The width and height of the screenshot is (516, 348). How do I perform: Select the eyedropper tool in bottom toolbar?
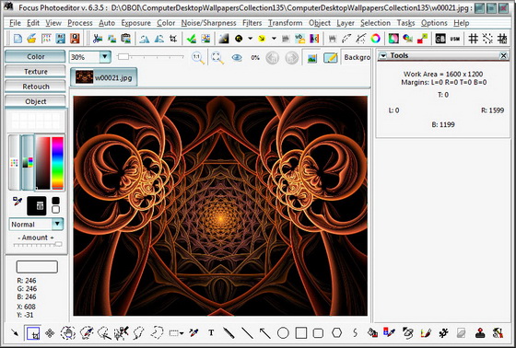click(x=193, y=333)
